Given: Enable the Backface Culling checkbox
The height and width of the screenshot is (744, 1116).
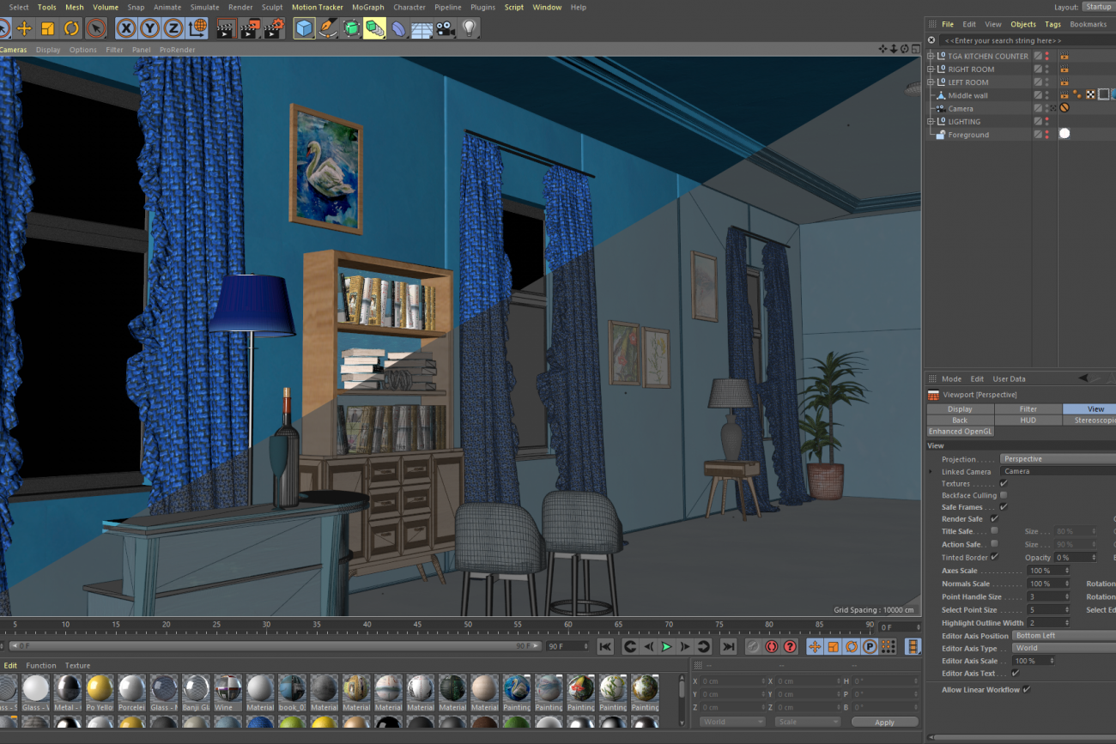Looking at the screenshot, I should (1004, 495).
